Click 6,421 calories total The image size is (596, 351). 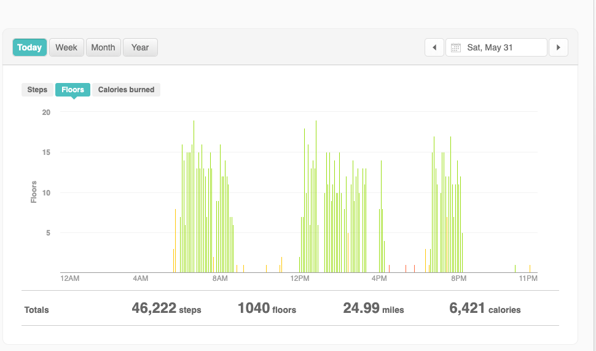(x=485, y=309)
